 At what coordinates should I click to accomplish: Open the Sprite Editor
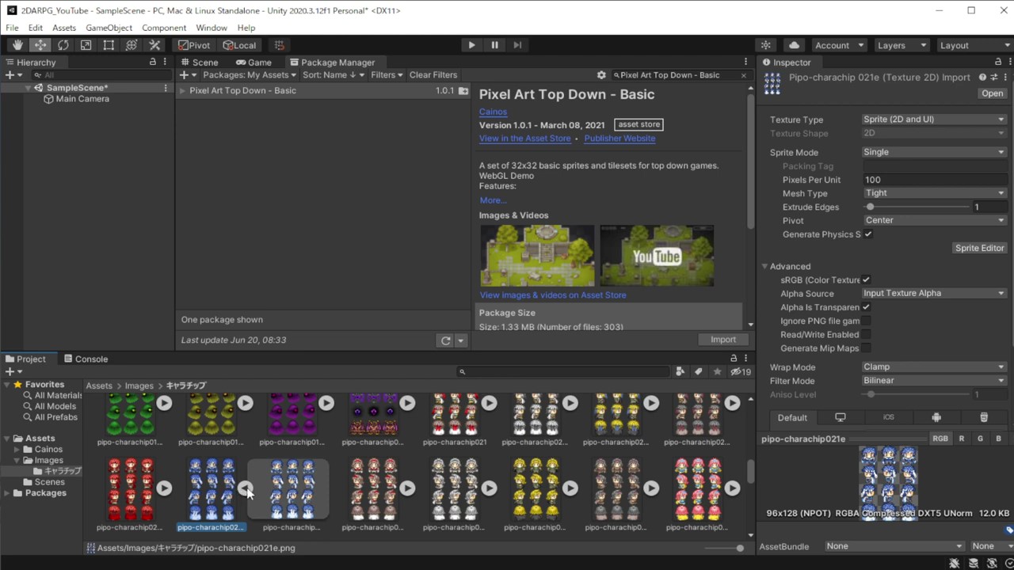[979, 248]
